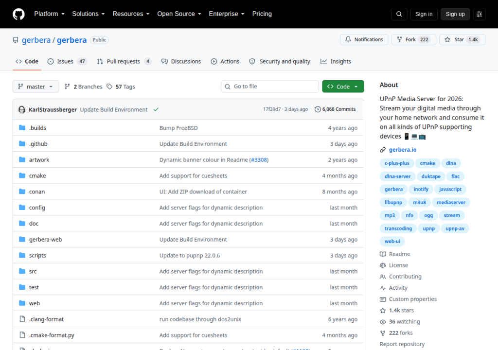Click the repository icon before gerbera owner name
The image size is (498, 350).
(x=16, y=40)
